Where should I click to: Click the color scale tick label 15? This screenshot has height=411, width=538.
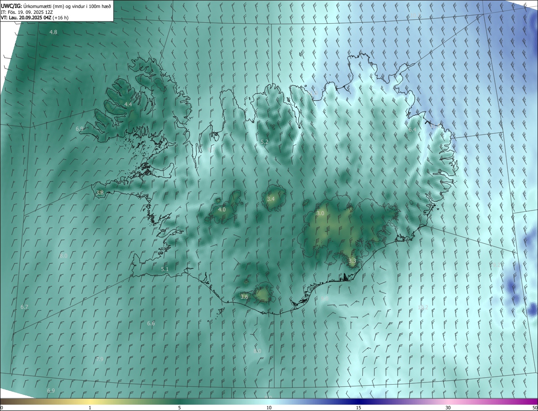click(x=359, y=408)
